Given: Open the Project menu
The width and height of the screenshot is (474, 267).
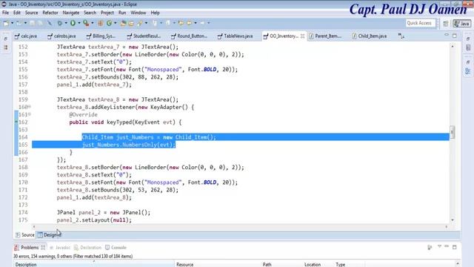Looking at the screenshot, I should tap(107, 13).
